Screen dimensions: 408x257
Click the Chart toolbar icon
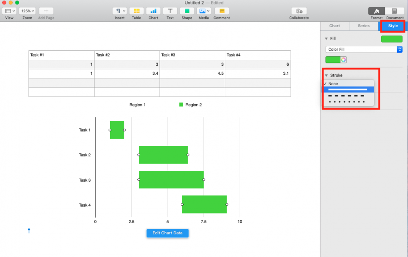(153, 11)
